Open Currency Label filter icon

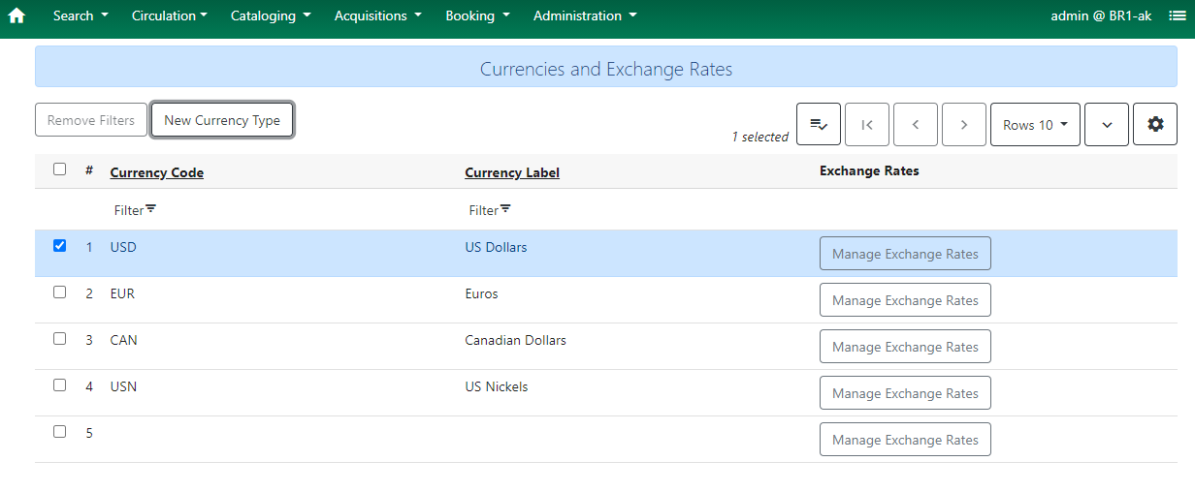[x=505, y=209]
